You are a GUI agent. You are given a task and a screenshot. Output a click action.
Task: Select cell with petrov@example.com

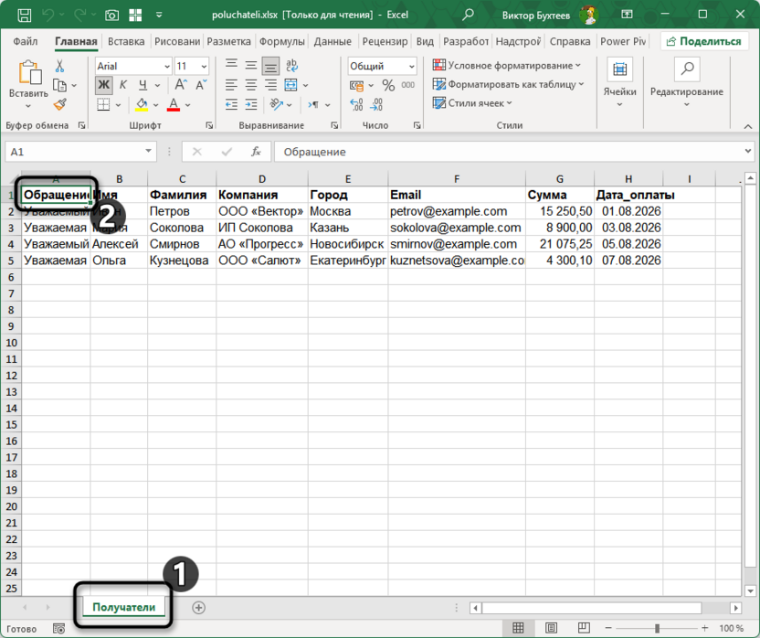[x=457, y=211]
